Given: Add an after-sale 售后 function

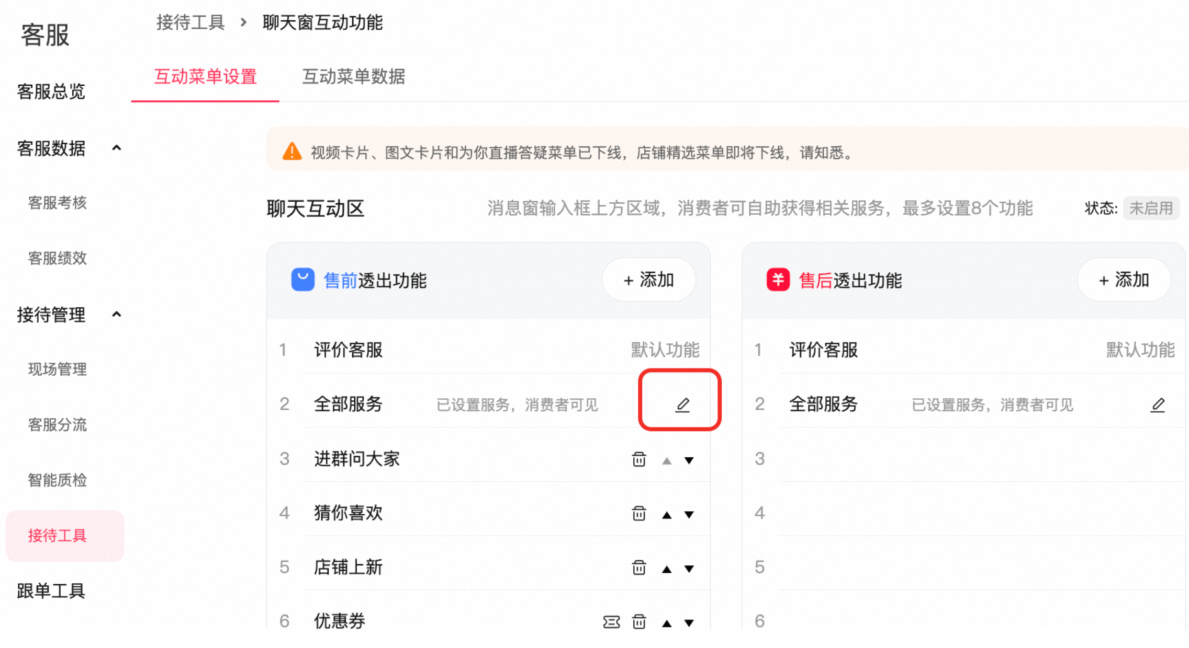Looking at the screenshot, I should coord(1124,280).
